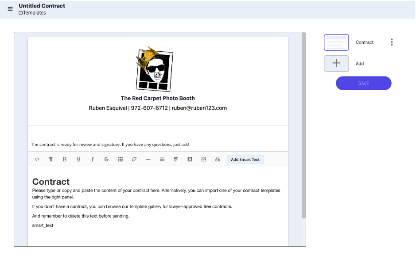The height and width of the screenshot is (256, 416).
Task: Apply strikethrough formatting to text
Action: point(106,159)
